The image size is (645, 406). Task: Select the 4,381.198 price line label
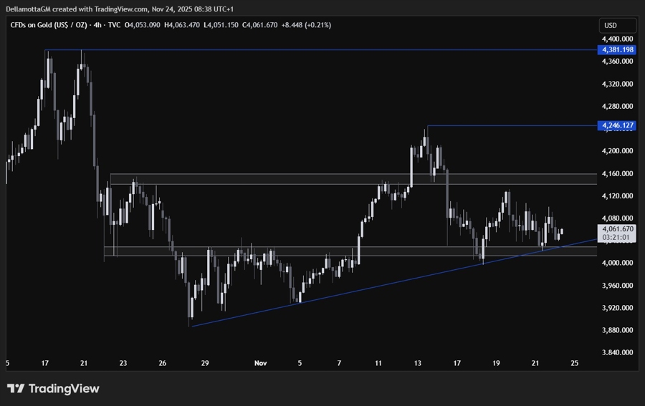tap(617, 49)
